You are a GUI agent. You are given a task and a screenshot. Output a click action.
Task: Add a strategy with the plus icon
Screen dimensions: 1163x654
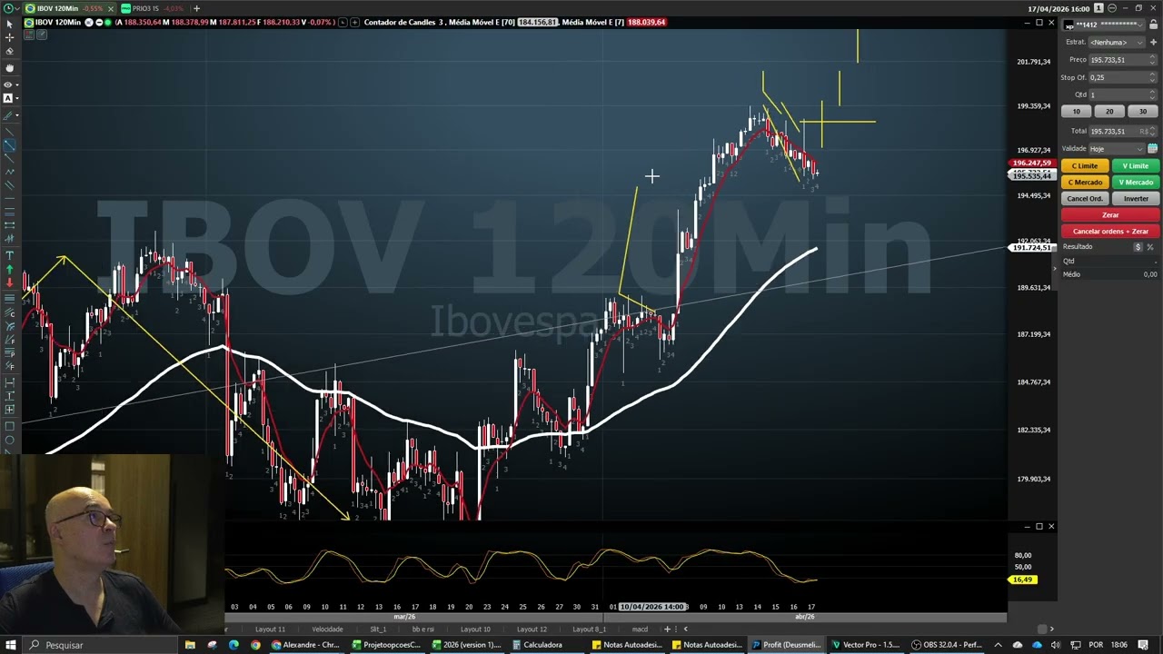(x=1153, y=42)
